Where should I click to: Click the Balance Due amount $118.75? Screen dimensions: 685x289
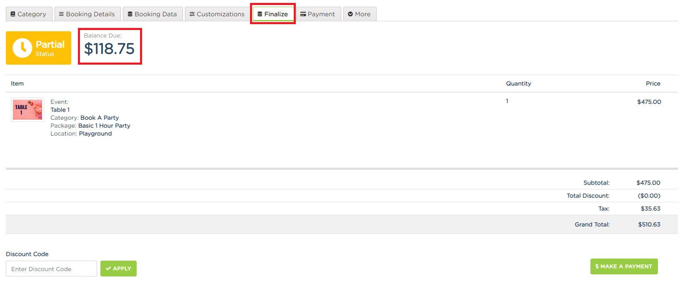109,49
